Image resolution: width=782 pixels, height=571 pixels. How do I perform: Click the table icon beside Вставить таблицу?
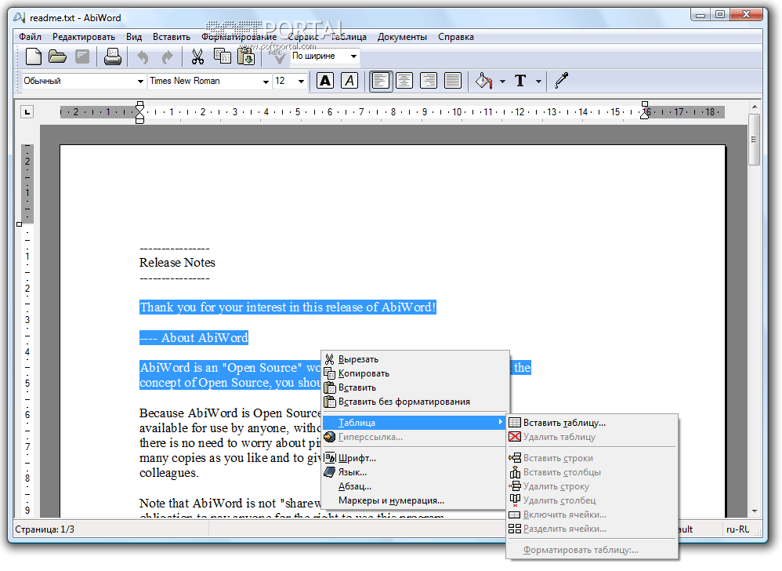tap(515, 423)
